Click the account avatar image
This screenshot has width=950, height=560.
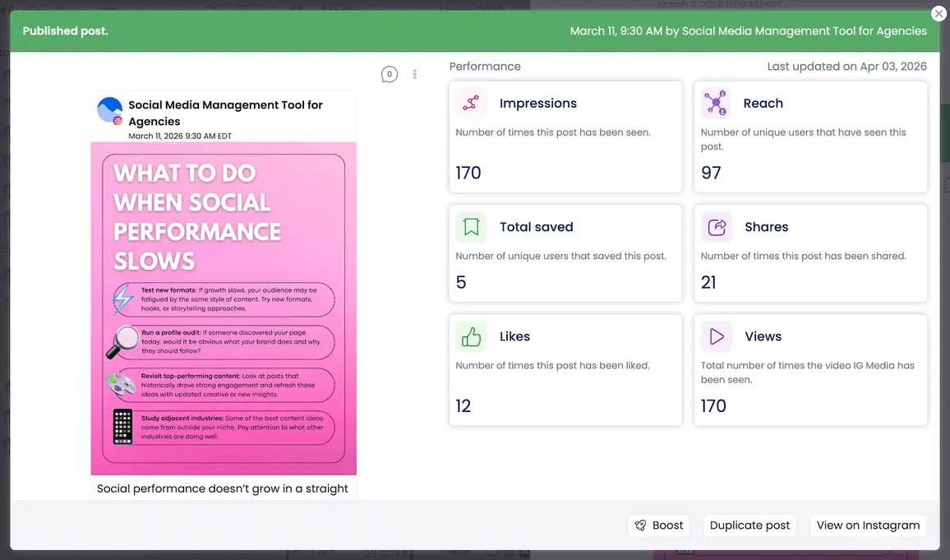[109, 109]
